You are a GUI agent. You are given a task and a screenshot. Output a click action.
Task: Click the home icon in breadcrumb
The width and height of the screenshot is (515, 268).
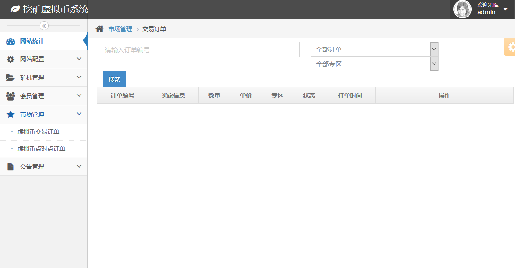(99, 29)
